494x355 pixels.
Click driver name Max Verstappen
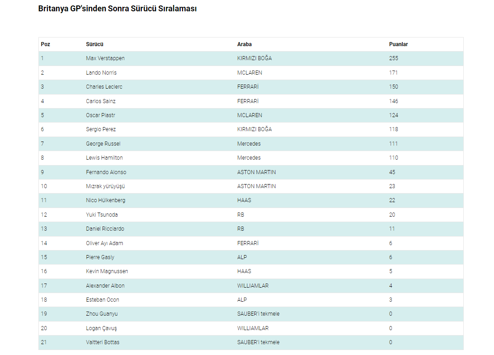105,58
